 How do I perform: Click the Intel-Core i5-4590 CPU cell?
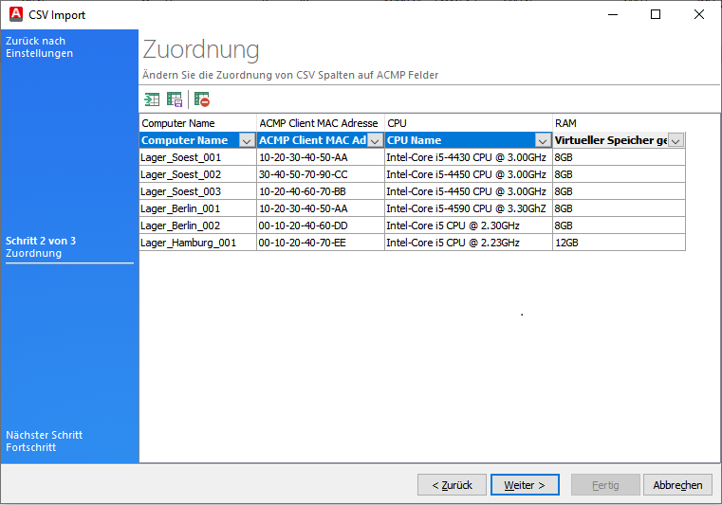(x=466, y=208)
